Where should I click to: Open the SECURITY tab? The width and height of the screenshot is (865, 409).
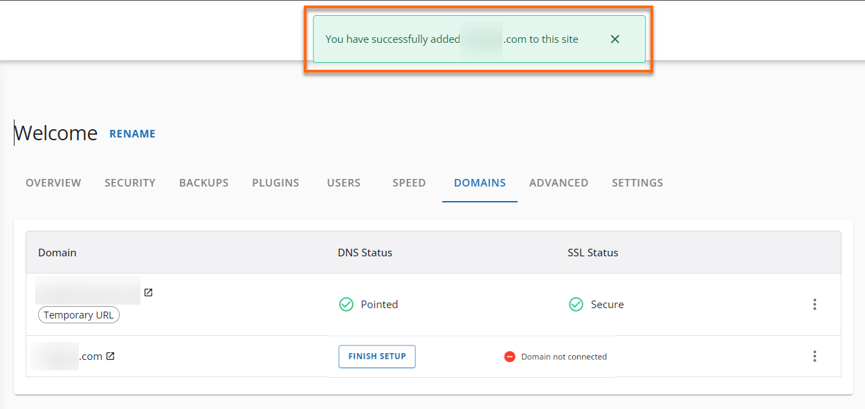(130, 183)
